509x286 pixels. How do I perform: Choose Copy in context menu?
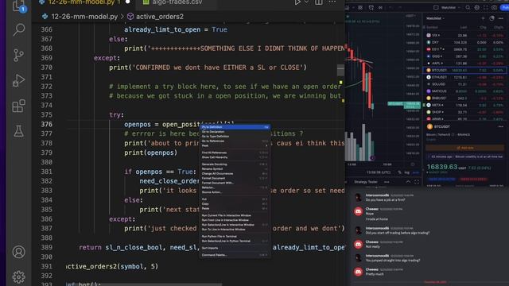click(x=235, y=204)
